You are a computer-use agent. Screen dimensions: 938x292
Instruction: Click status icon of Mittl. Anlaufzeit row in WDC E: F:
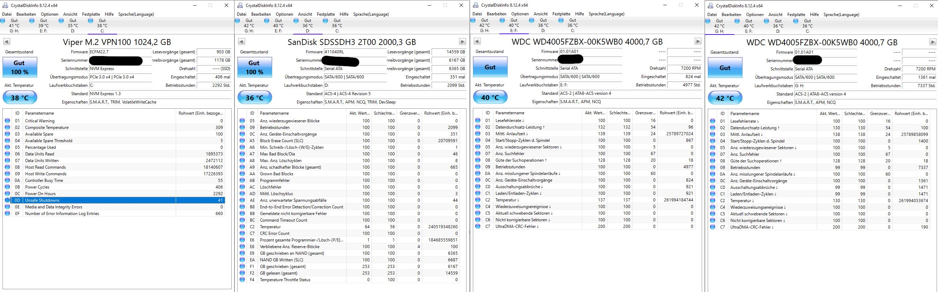tap(478, 134)
